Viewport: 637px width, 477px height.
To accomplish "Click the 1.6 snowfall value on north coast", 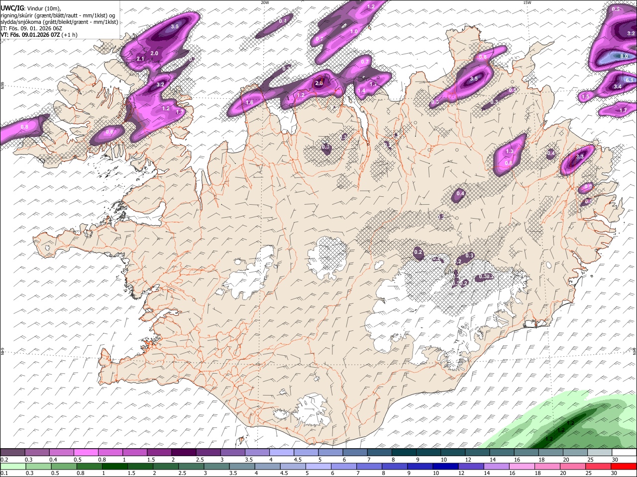I will point(250,102).
